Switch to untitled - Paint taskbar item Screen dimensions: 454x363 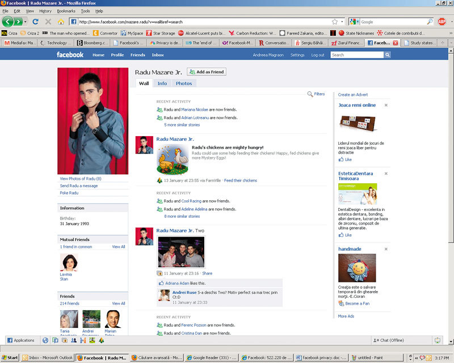(377, 357)
